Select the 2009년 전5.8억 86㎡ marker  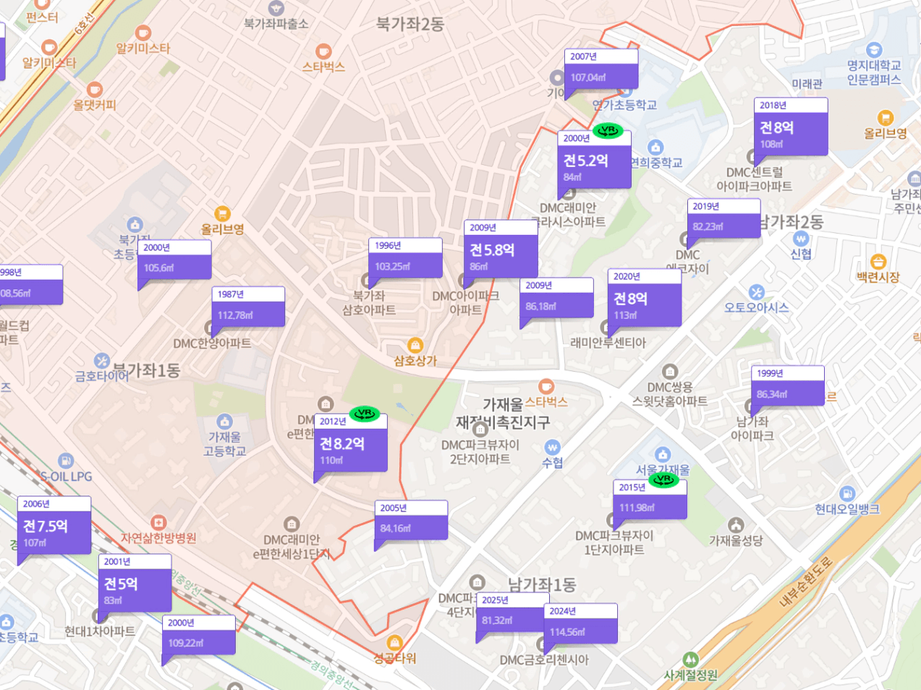[501, 249]
